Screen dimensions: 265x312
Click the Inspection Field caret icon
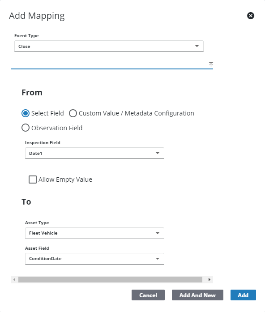(158, 153)
